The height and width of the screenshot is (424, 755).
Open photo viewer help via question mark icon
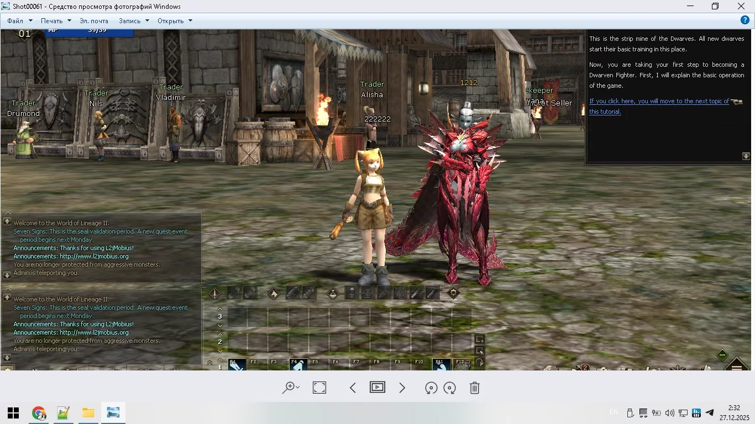[745, 20]
